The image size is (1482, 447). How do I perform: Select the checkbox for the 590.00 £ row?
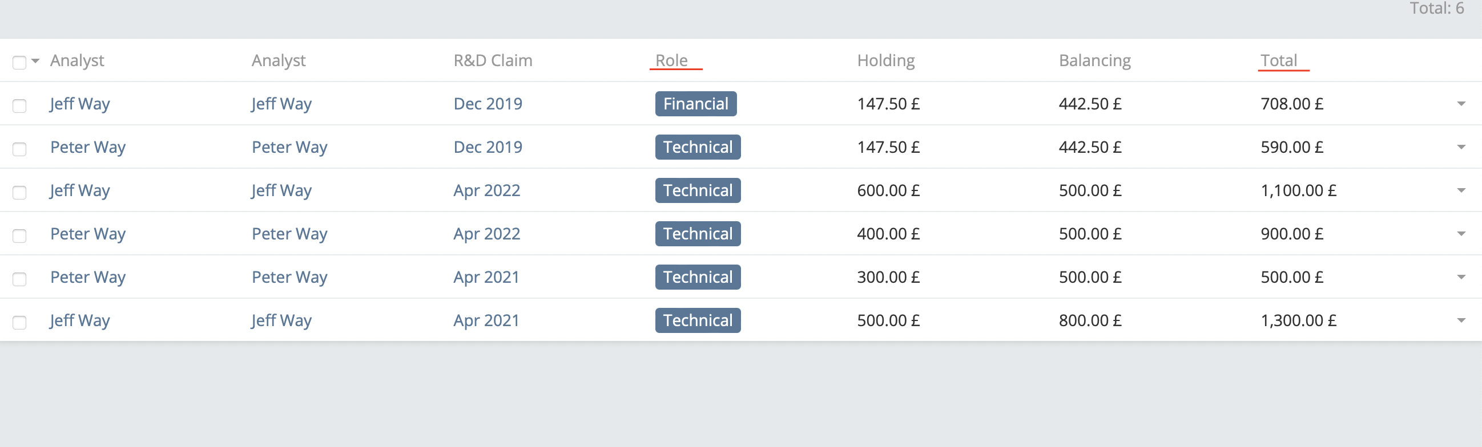(19, 149)
